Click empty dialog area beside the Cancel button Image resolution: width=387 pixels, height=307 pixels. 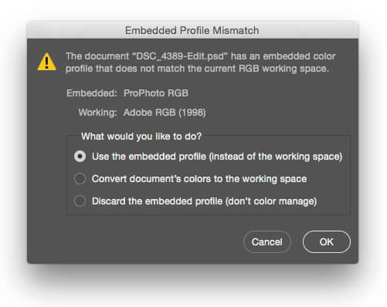coord(154,242)
